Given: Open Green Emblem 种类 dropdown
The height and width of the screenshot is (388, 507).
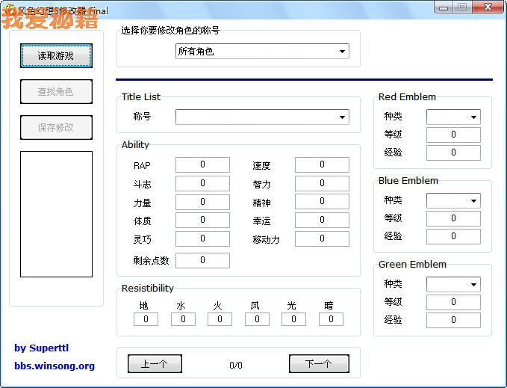Looking at the screenshot, I should tap(453, 285).
